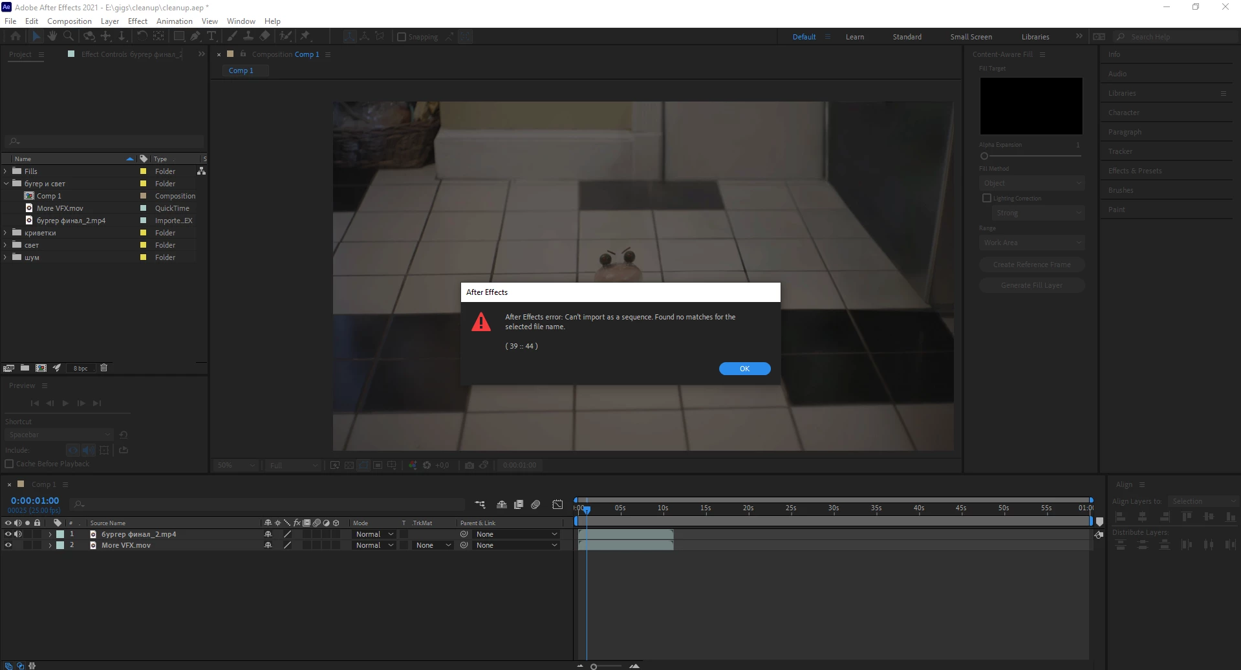Open the Animation menu

(x=175, y=21)
